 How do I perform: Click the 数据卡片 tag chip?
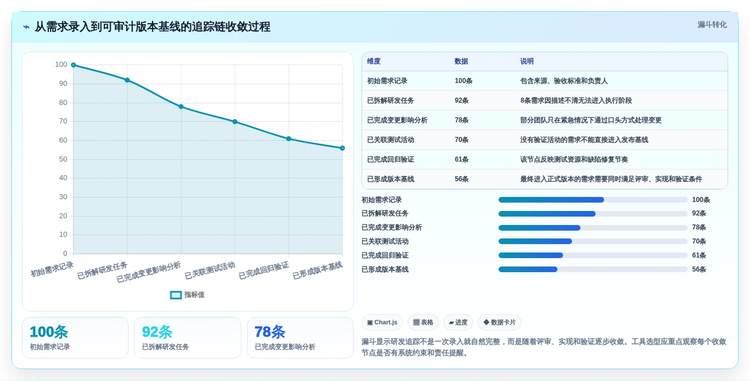click(499, 322)
